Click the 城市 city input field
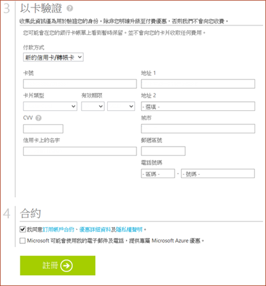This screenshot has width=266, height=286. [x=198, y=129]
